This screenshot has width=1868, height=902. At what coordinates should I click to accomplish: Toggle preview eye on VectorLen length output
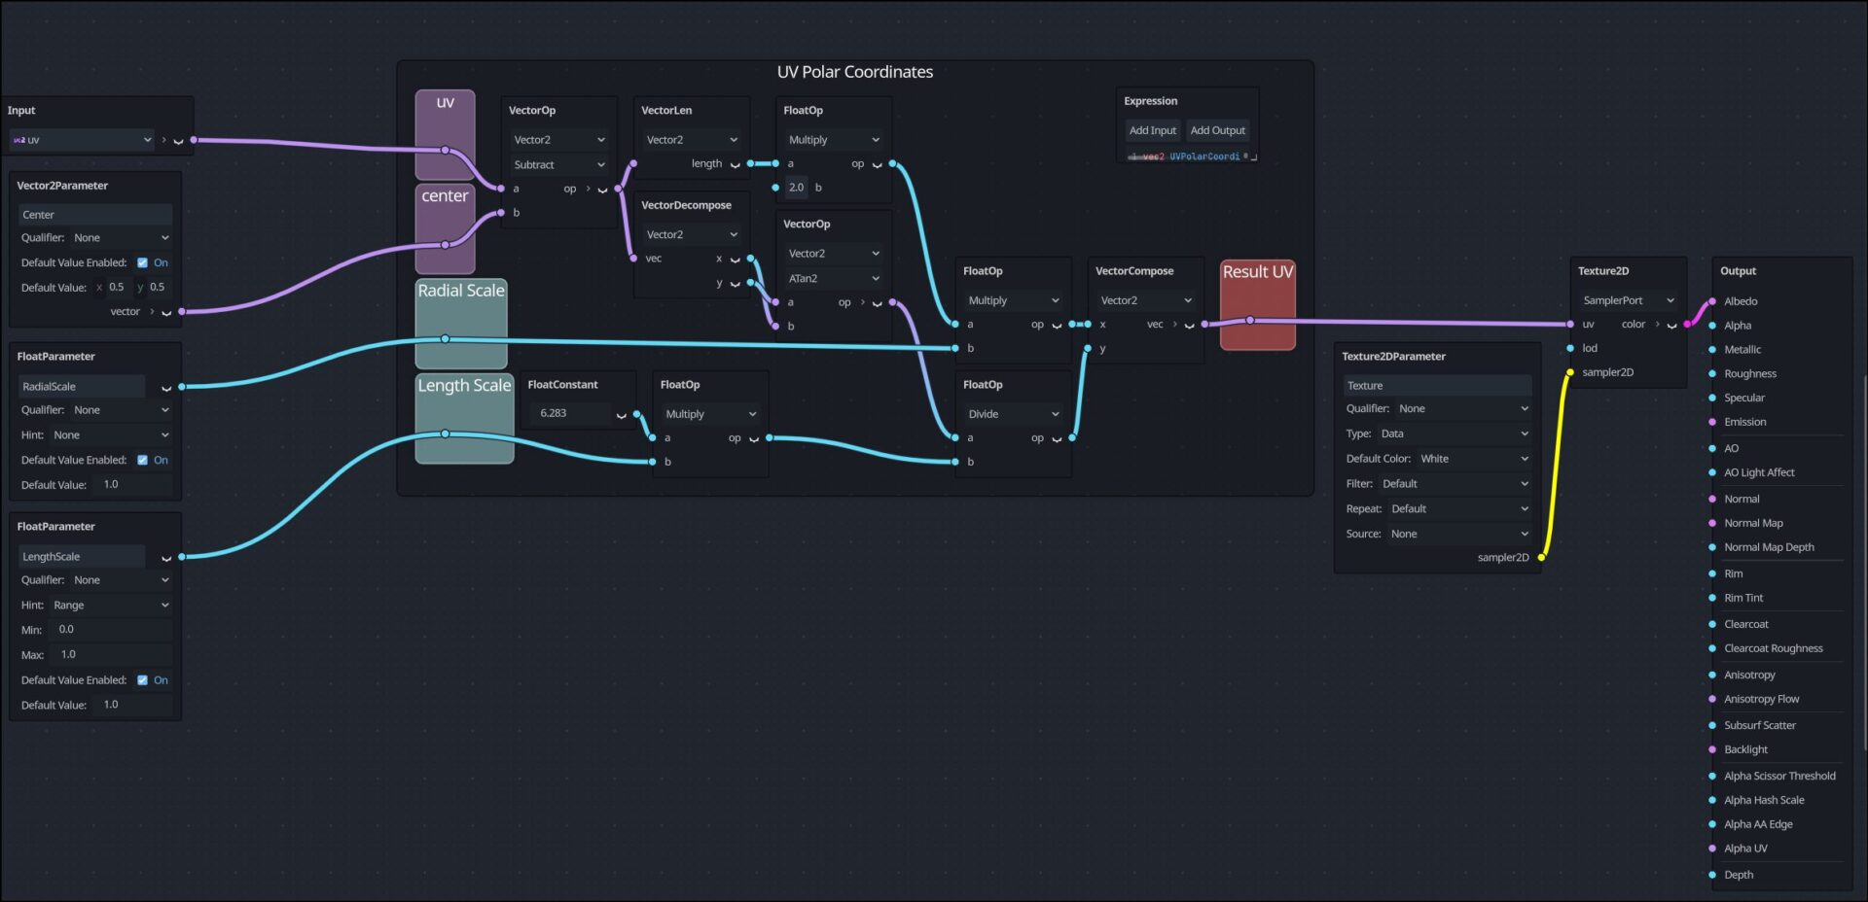735,164
